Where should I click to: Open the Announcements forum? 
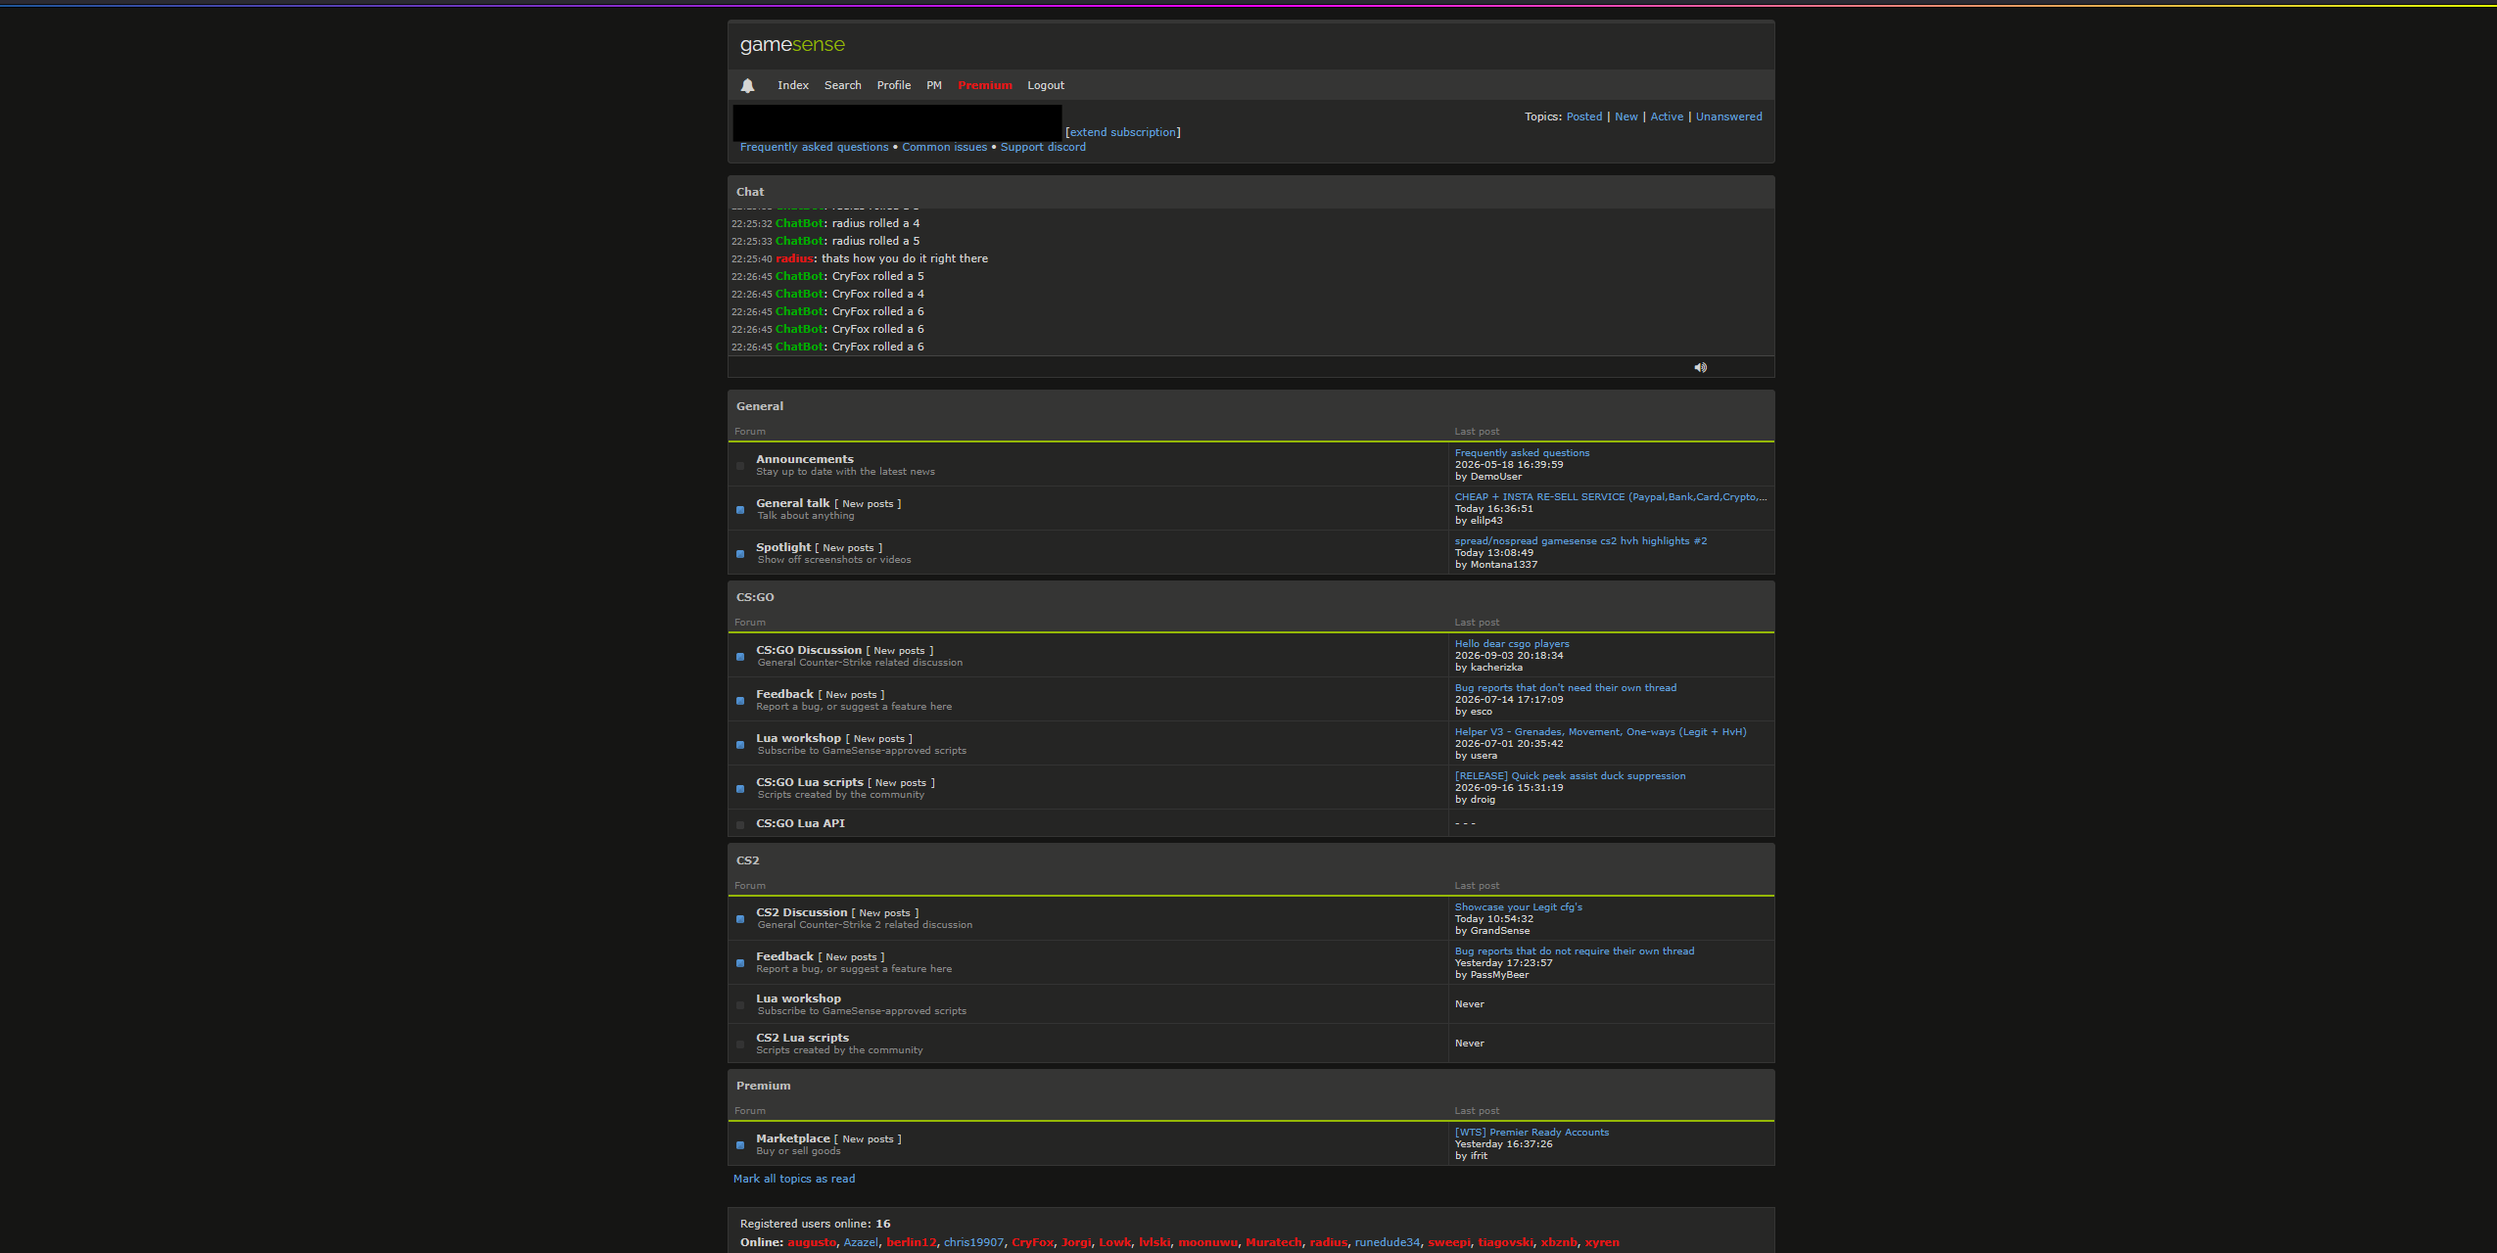805,459
